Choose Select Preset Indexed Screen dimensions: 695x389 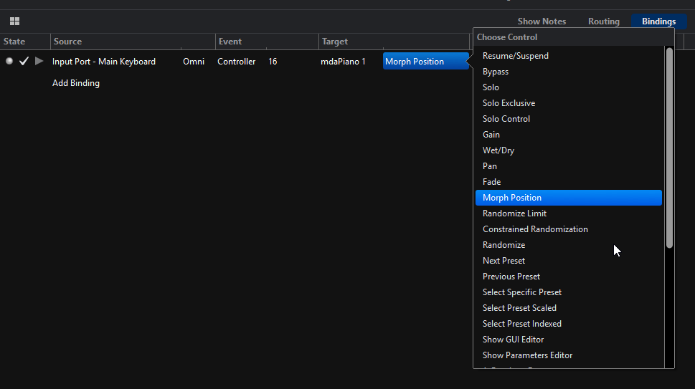click(569, 324)
